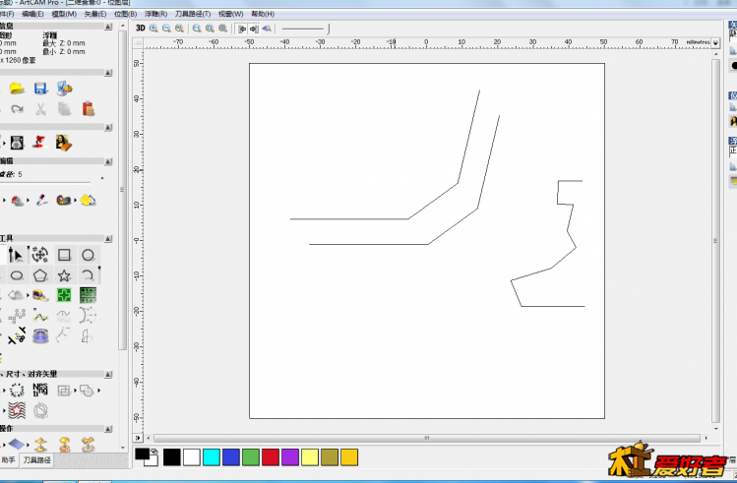
Task: Collapse the vector tools panel arrow
Action: pos(108,239)
